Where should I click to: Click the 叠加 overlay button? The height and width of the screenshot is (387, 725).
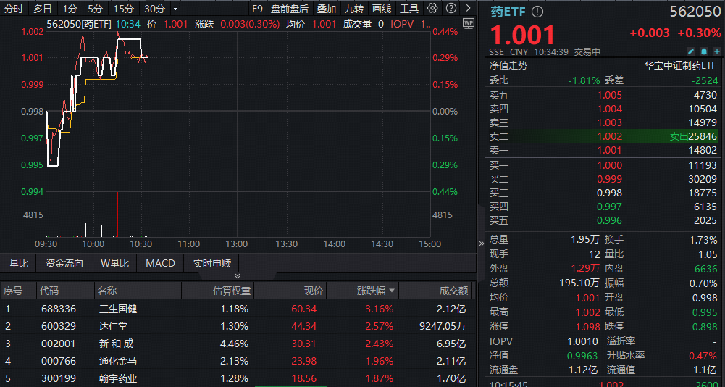[327, 8]
